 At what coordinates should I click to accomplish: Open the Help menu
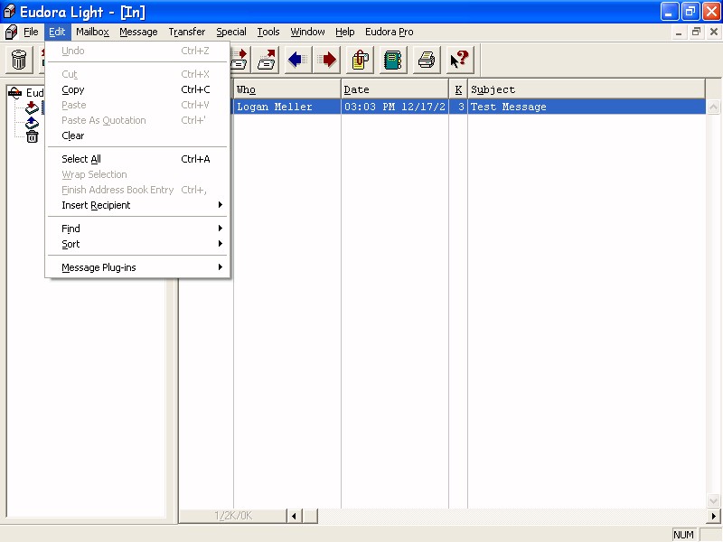tap(345, 32)
